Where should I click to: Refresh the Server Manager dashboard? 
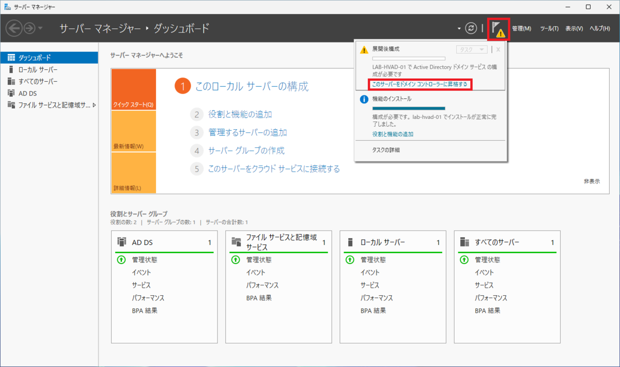[x=471, y=28]
